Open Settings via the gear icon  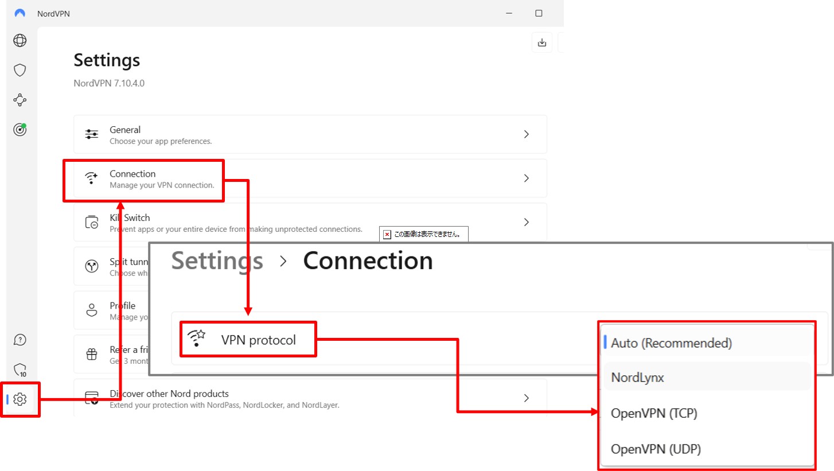click(20, 399)
